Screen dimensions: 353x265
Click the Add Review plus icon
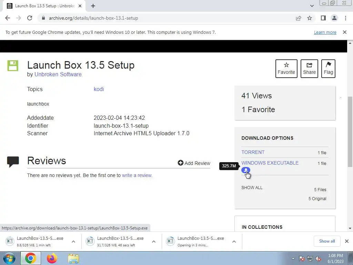pyautogui.click(x=180, y=163)
